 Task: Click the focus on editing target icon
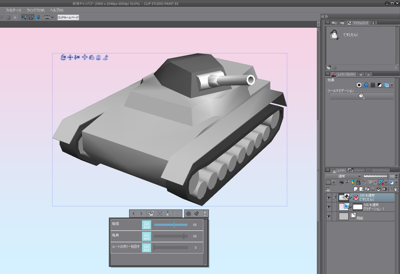click(160, 213)
